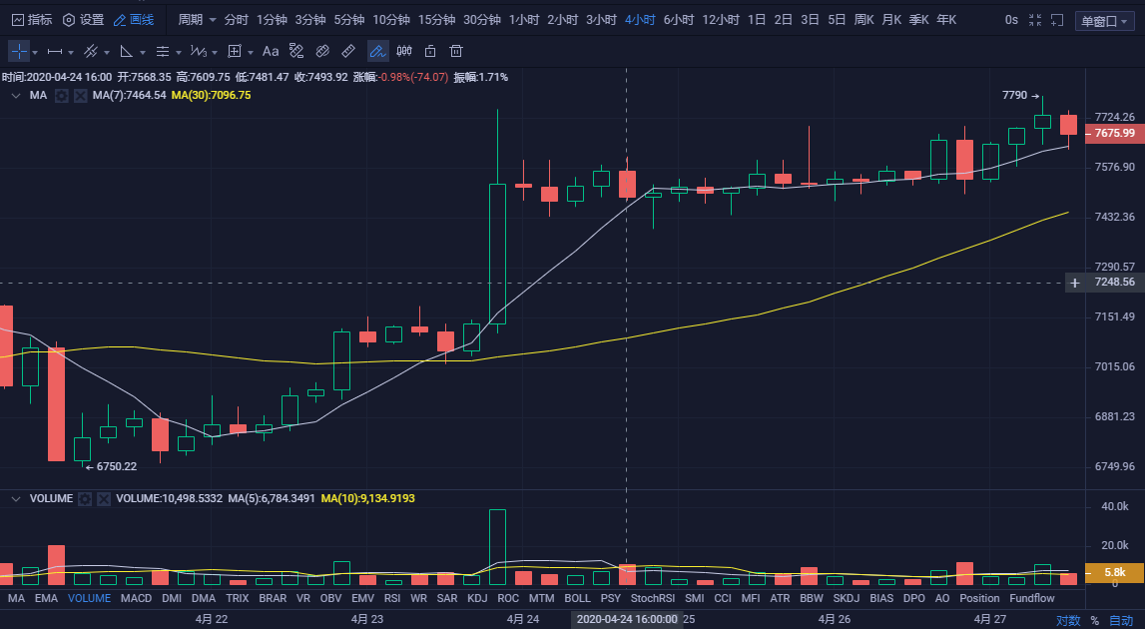Select the rectangle shape tool
This screenshot has height=629, width=1145.
[235, 51]
